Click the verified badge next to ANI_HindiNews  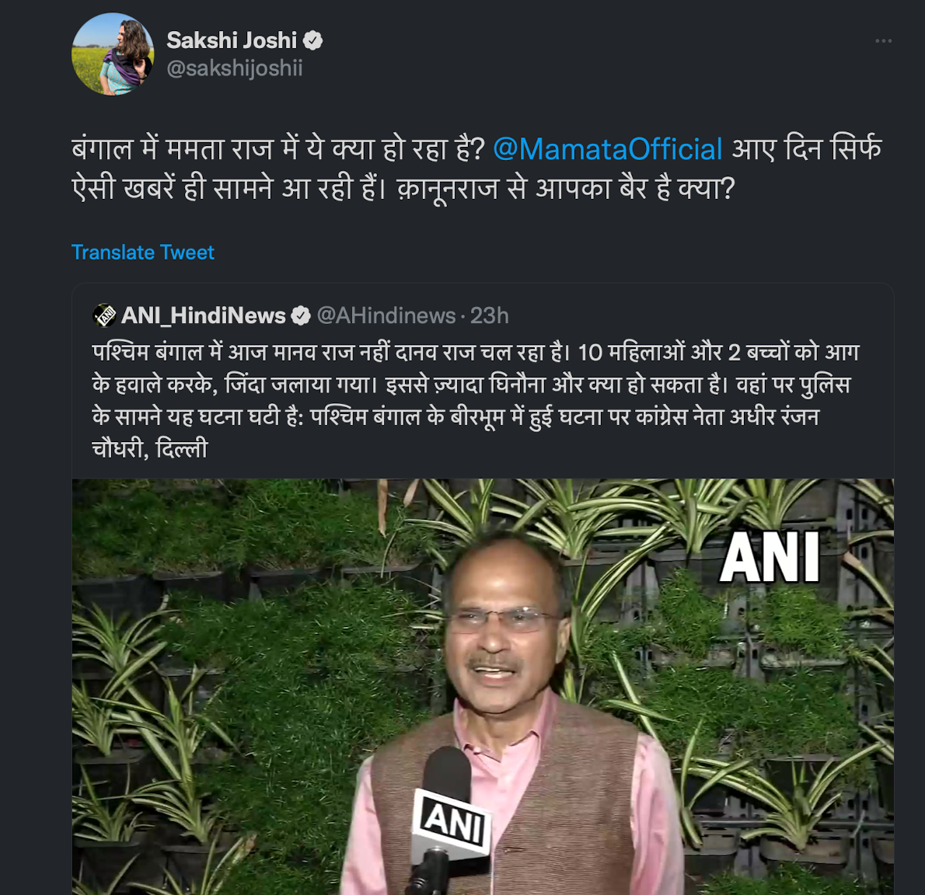point(301,316)
